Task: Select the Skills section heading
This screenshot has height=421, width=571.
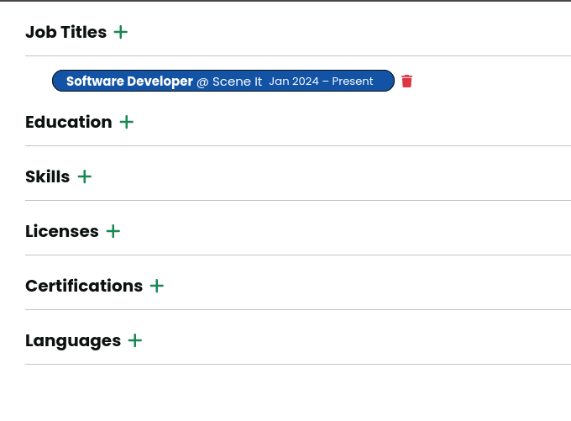Action: [47, 176]
